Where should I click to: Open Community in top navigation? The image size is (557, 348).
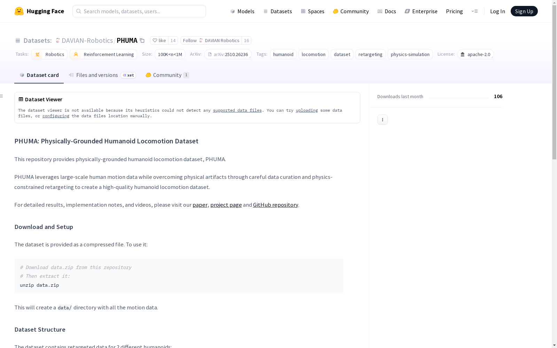[x=351, y=11]
